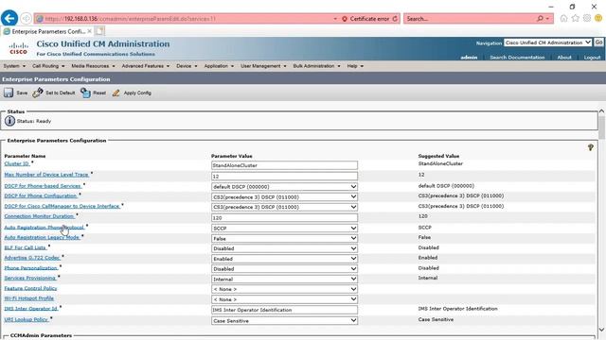Click the Status information icon

pos(9,121)
